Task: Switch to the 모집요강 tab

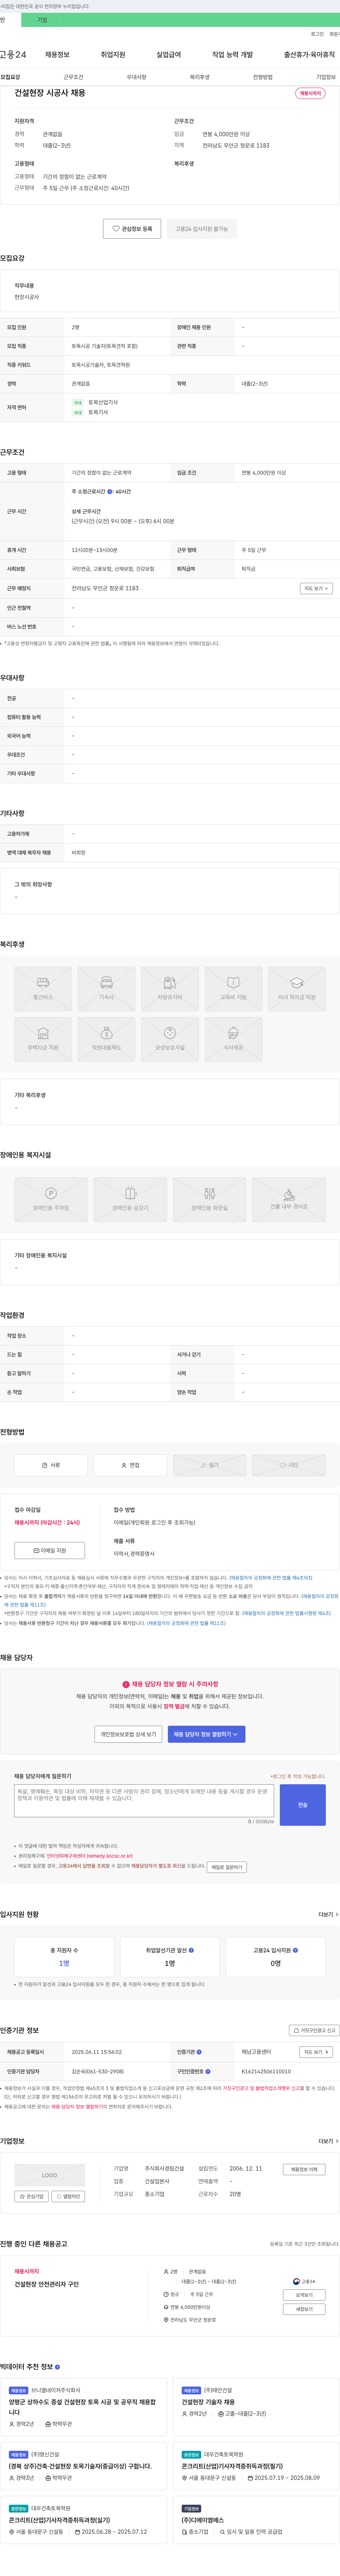Action: tap(10, 77)
